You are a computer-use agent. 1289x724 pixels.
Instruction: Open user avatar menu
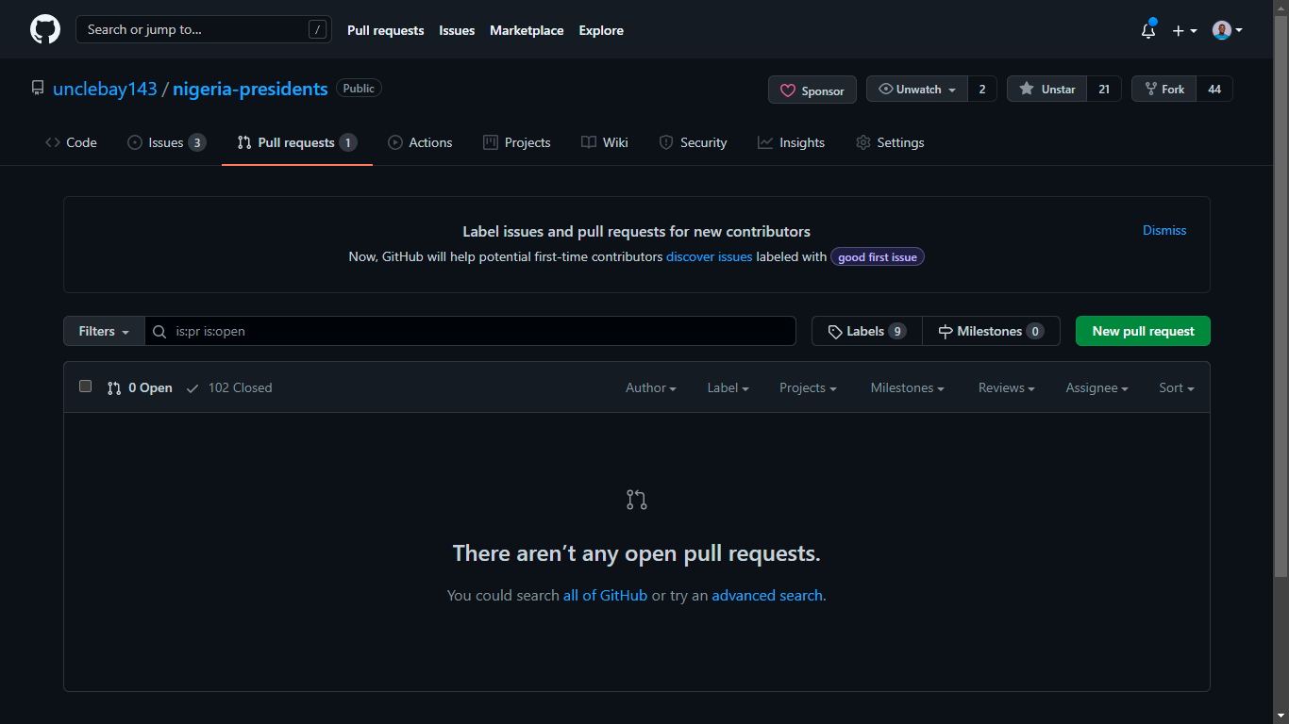pyautogui.click(x=1227, y=30)
